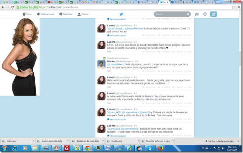Favorite the '@Jani_ta35' quoted tweet
The height and width of the screenshot is (153, 243).
click(178, 119)
